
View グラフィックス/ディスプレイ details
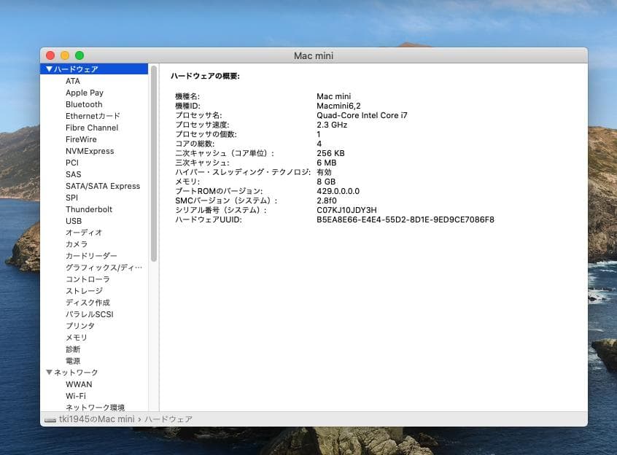[97, 268]
